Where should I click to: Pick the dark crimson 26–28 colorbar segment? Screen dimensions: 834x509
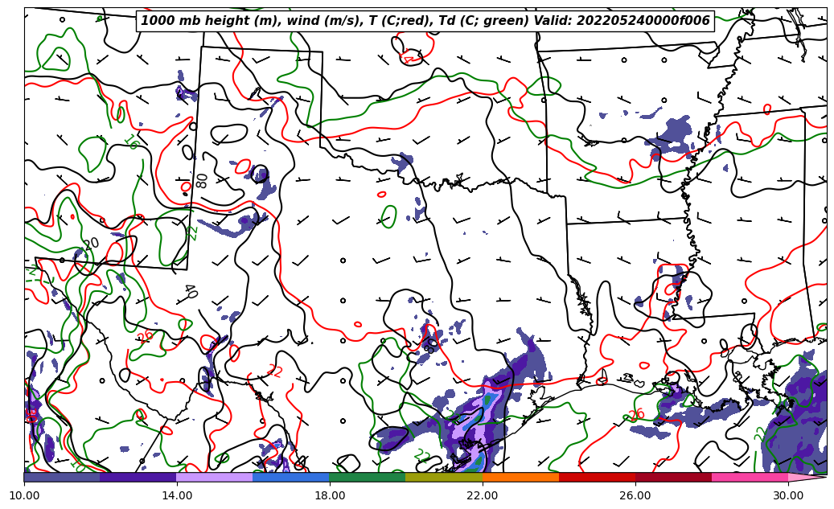(673, 477)
